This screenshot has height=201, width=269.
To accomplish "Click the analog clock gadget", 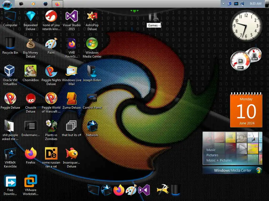I will [246, 26].
